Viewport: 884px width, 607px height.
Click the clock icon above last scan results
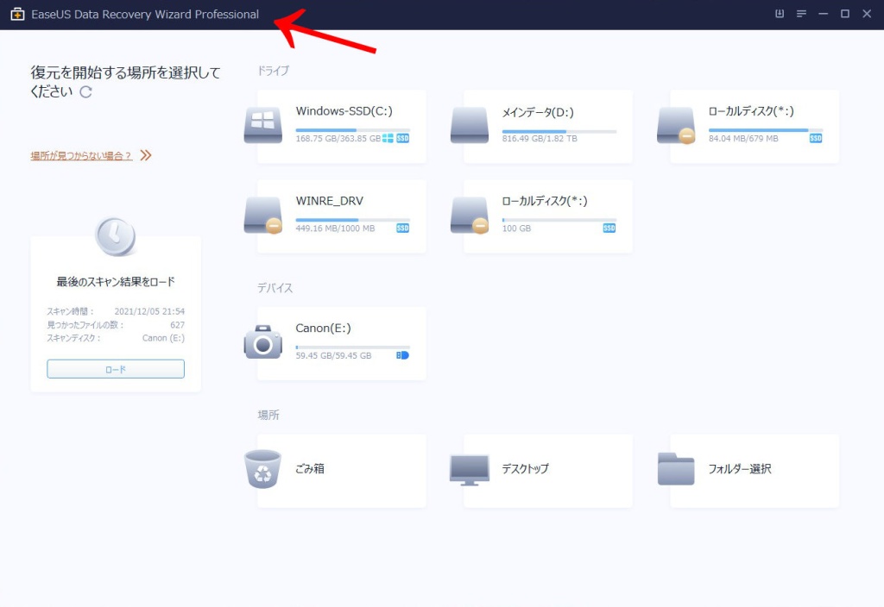115,236
